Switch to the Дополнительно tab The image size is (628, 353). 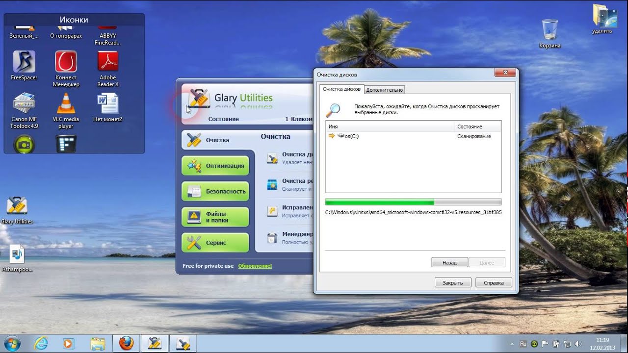[385, 90]
